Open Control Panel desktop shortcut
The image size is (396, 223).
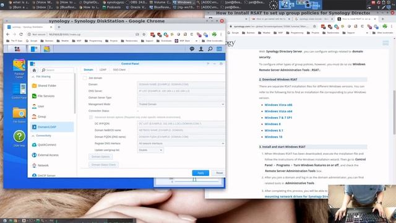click(19, 91)
